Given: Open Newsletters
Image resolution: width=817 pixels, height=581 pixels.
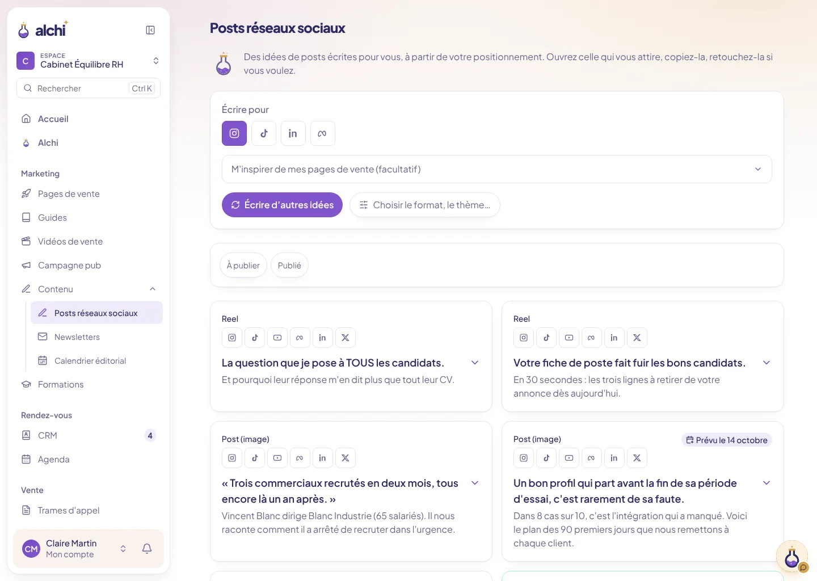Looking at the screenshot, I should (96, 336).
